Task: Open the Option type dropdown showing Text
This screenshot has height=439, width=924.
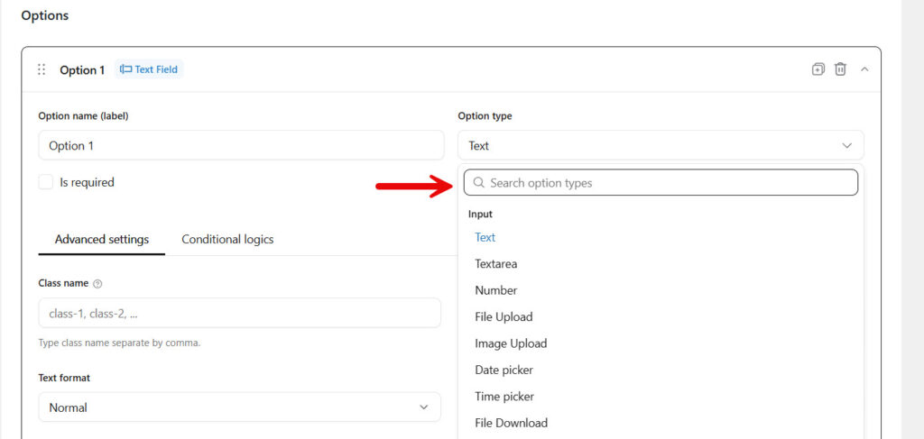Action: (x=661, y=145)
